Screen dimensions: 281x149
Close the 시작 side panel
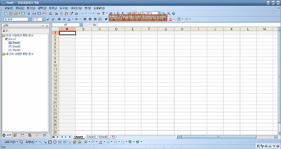point(47,26)
